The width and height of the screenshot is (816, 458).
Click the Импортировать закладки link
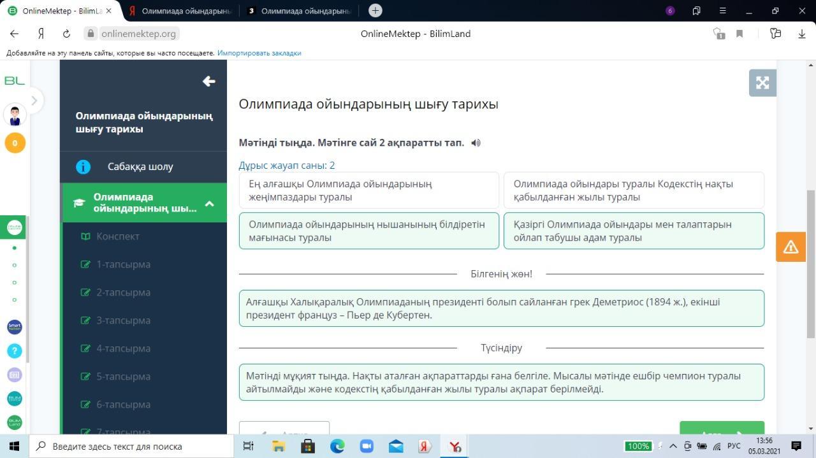tap(259, 53)
